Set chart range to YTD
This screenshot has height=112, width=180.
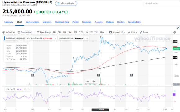coord(81,32)
